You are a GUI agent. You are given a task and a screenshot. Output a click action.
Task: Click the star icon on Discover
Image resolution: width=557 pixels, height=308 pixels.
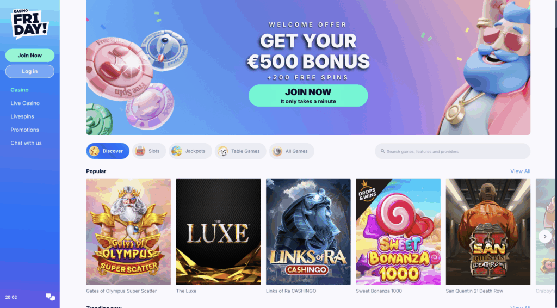point(94,151)
